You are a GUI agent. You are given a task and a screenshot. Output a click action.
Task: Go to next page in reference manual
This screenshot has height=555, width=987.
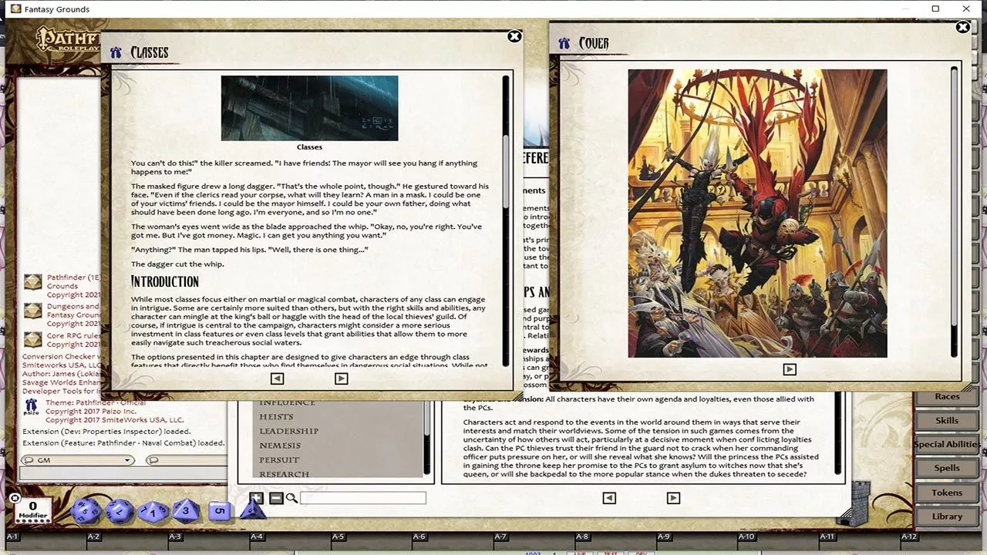pyautogui.click(x=673, y=498)
